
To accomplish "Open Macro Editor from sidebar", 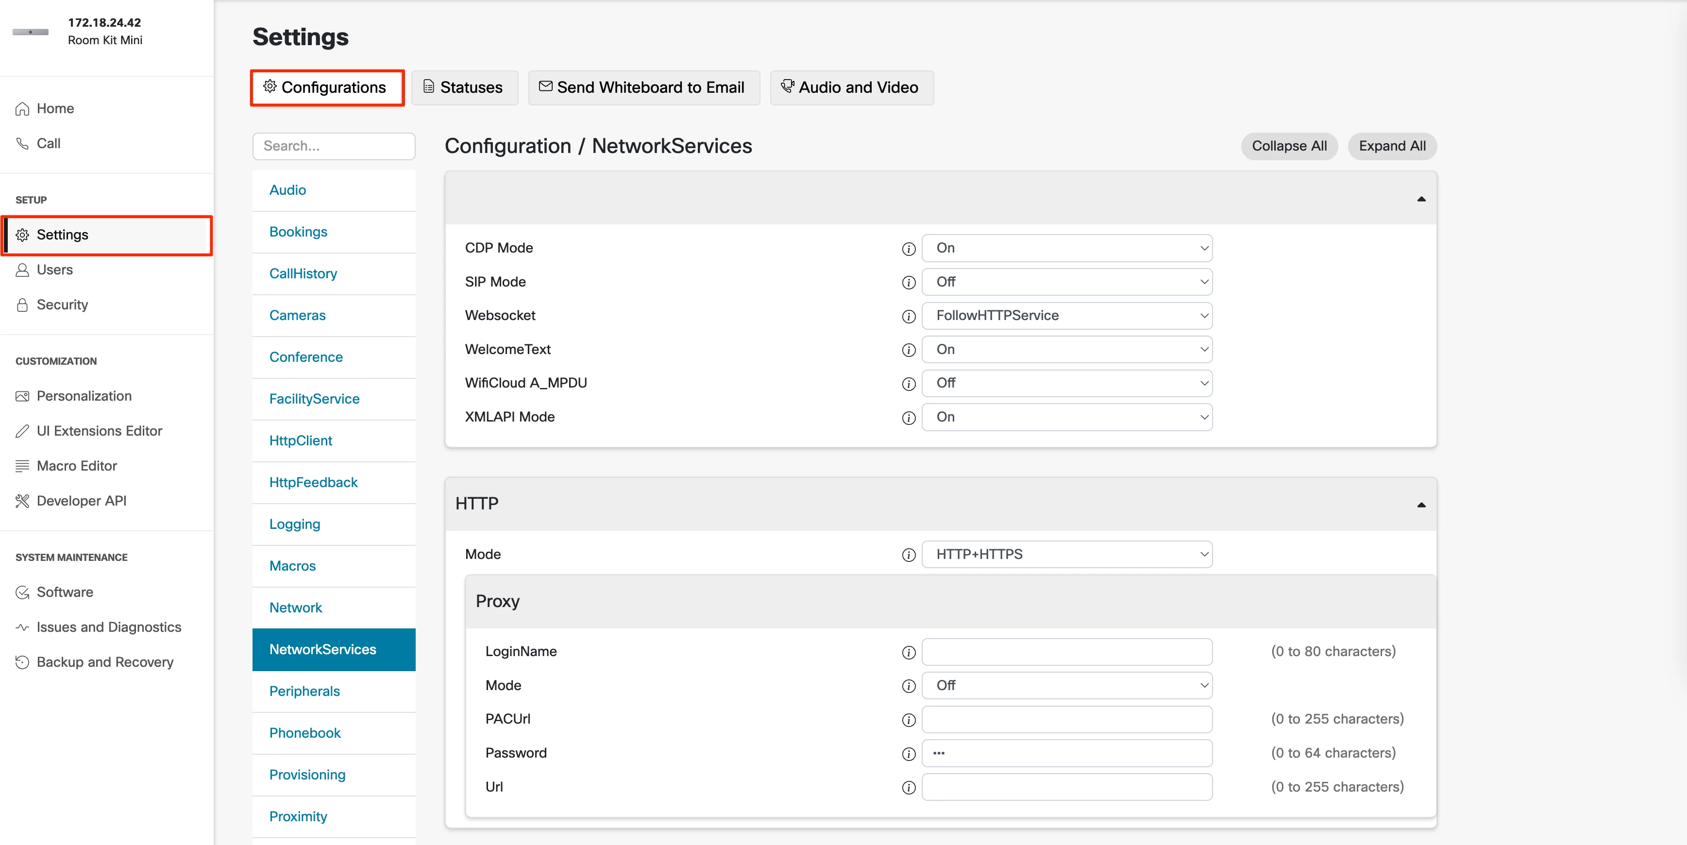I will (x=77, y=466).
